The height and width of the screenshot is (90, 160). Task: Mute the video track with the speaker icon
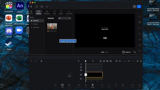[81, 79]
